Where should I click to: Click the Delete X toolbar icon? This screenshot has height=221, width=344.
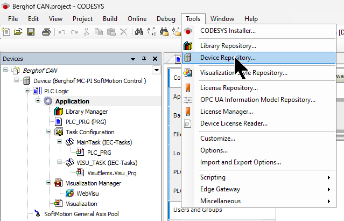124,32
